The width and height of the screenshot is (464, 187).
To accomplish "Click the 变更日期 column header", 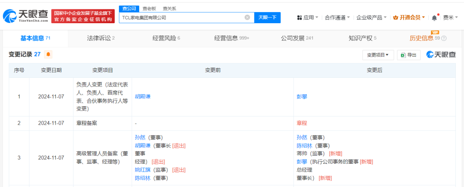I will tap(51, 70).
